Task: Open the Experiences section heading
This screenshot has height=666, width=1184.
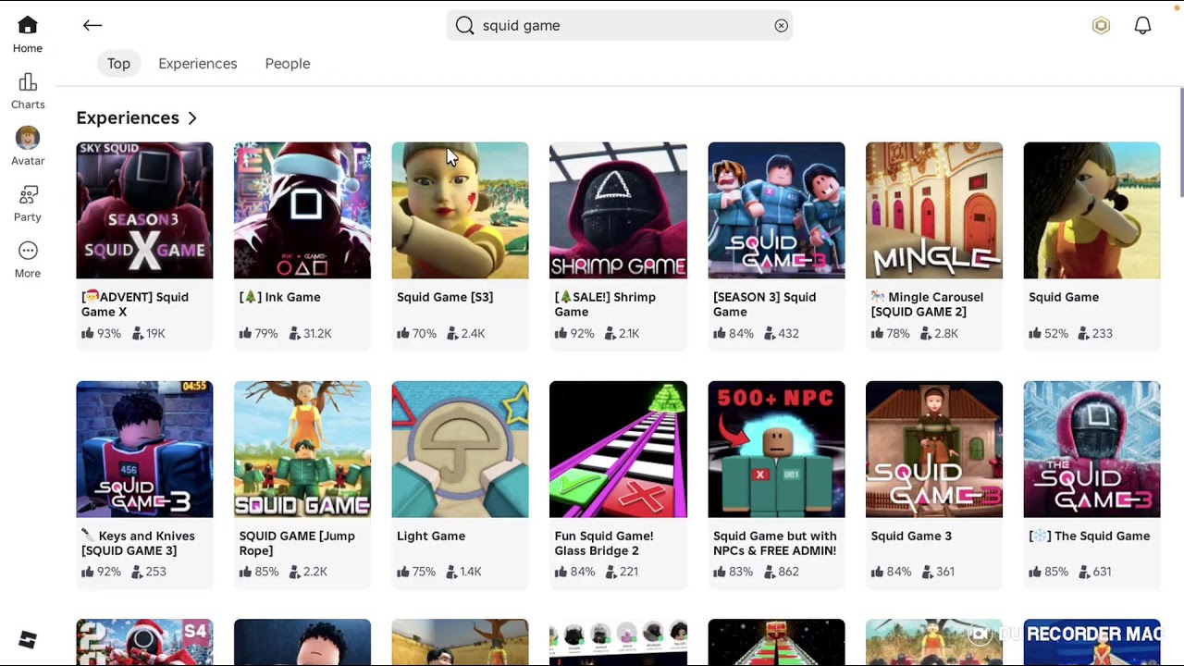Action: pos(128,117)
